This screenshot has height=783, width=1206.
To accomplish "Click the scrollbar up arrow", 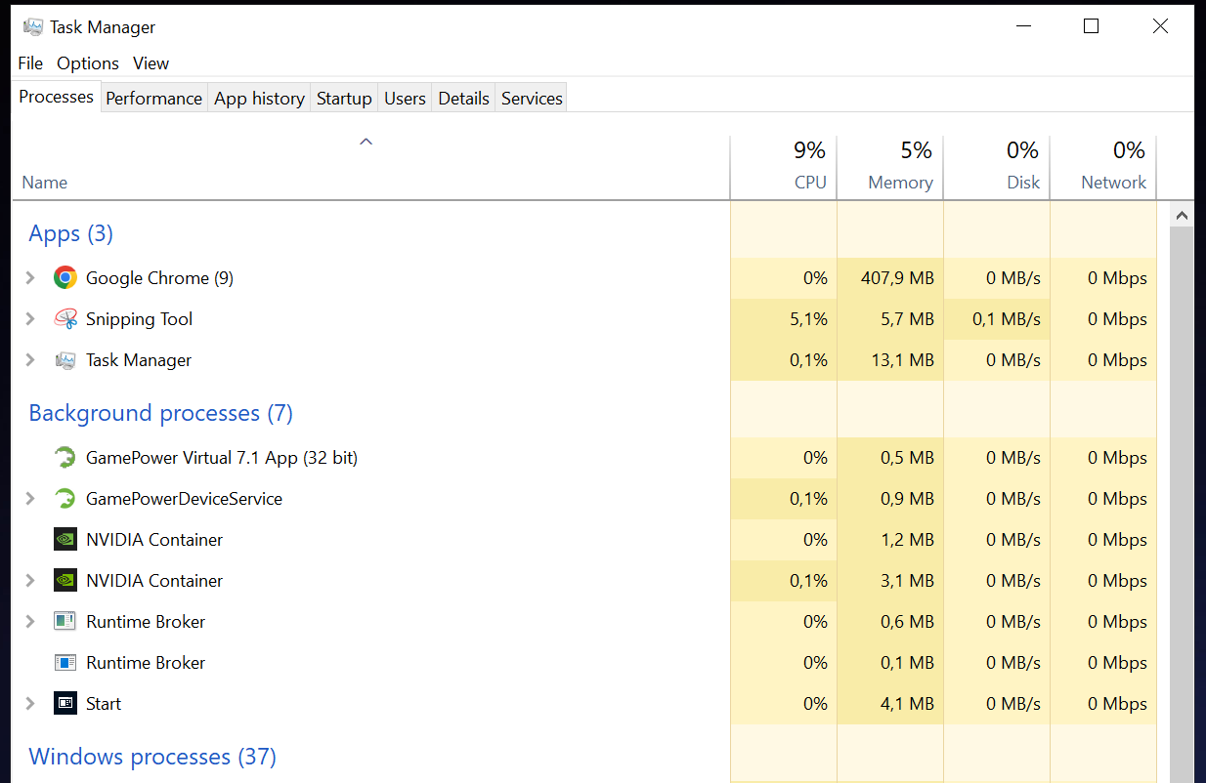I will [x=1182, y=216].
